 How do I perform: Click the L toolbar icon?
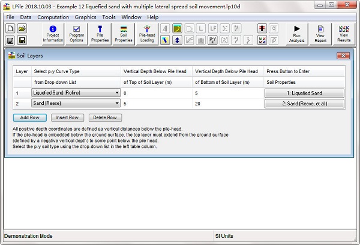(x=201, y=28)
